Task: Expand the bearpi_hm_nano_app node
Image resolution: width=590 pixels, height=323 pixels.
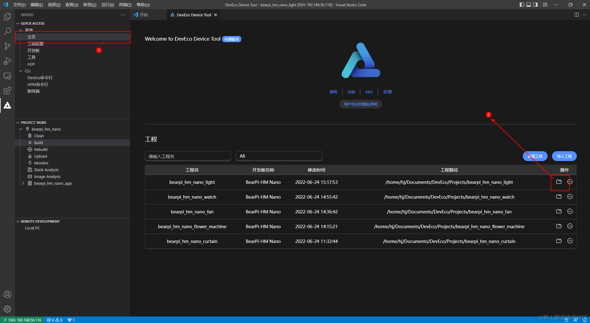Action: tap(23, 183)
